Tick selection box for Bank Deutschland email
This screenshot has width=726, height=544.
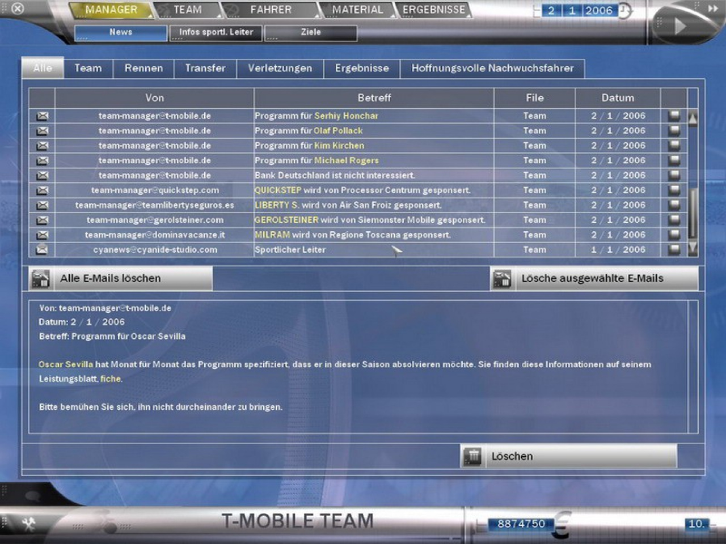coord(674,176)
